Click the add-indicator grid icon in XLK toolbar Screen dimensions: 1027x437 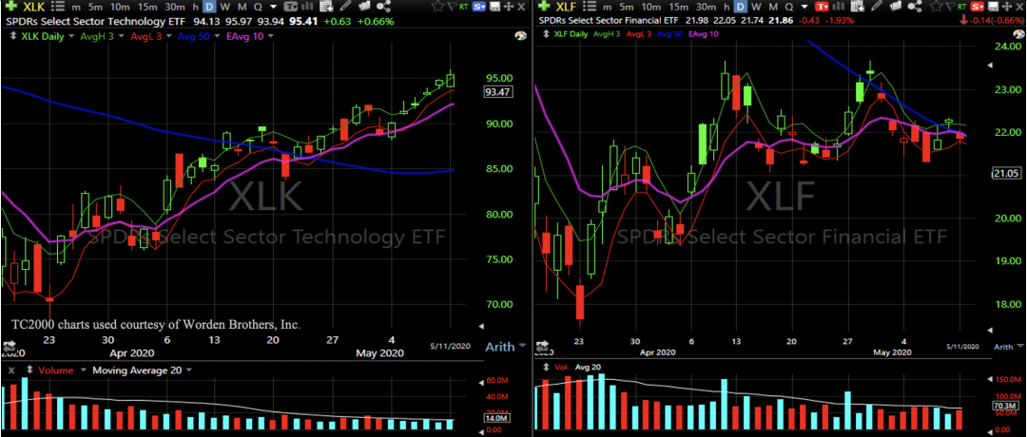click(x=326, y=7)
